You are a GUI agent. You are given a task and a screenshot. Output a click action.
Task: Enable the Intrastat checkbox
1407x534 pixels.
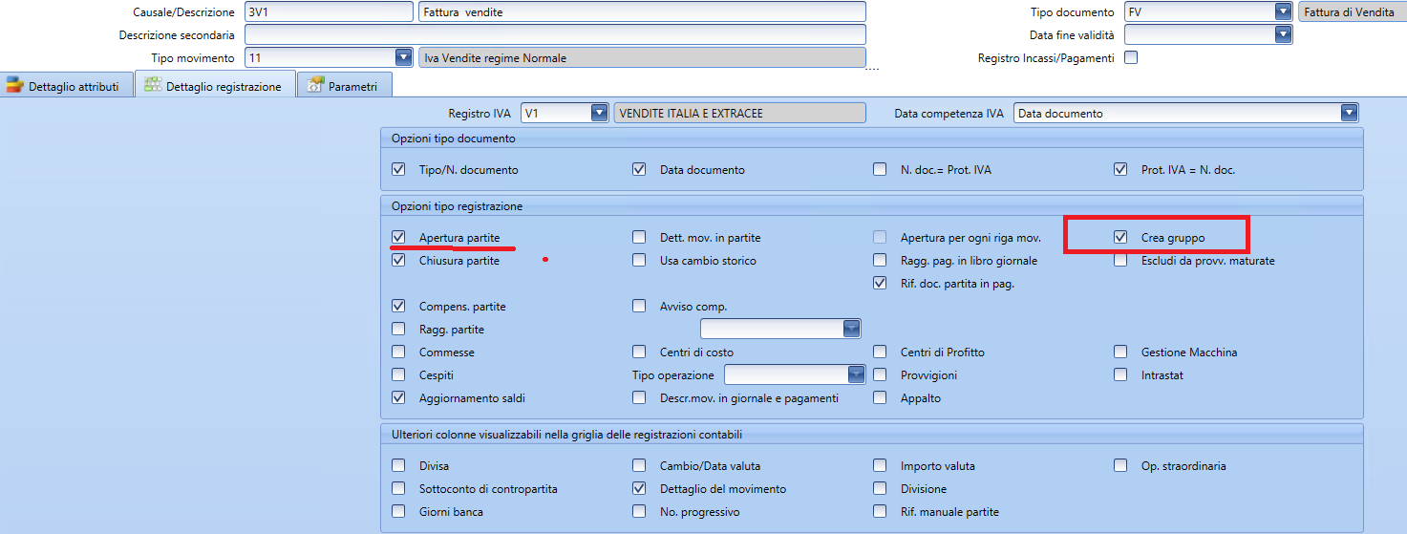(x=1120, y=375)
